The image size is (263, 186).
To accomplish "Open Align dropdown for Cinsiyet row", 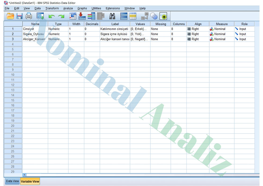I will (x=198, y=29).
